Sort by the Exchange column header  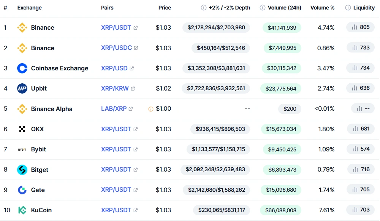[29, 8]
